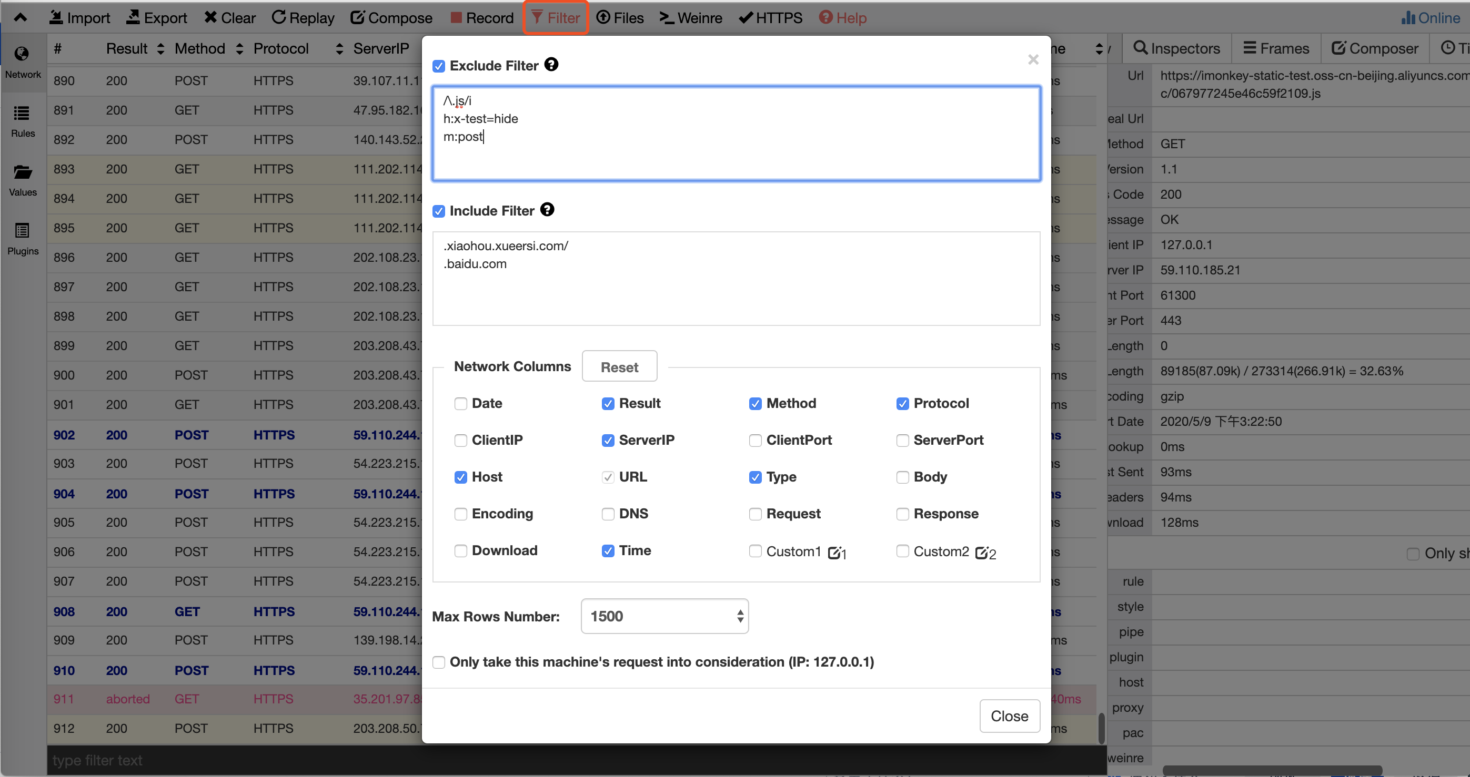Image resolution: width=1470 pixels, height=777 pixels.
Task: Enable the Response column checkbox
Action: click(x=902, y=514)
